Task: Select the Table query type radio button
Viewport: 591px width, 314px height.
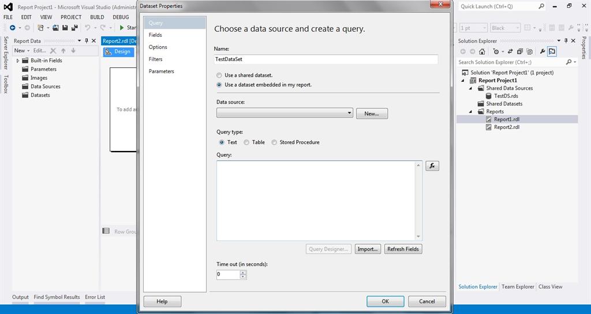Action: 246,142
